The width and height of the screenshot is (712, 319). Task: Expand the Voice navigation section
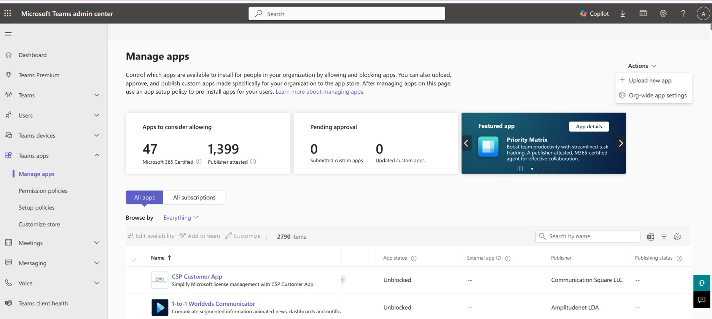coord(97,283)
